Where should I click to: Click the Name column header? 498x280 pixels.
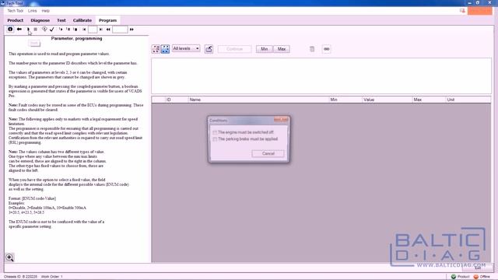click(x=258, y=100)
